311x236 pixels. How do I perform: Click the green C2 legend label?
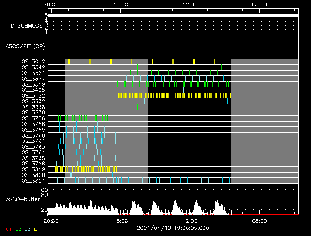(18, 229)
